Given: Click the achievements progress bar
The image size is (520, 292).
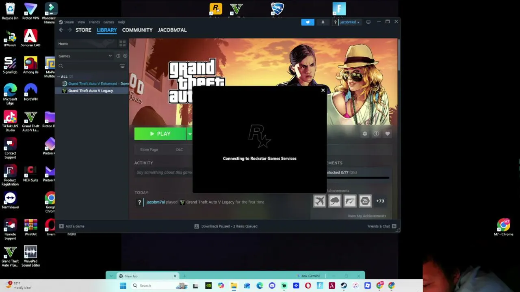Looking at the screenshot, I should click(358, 178).
